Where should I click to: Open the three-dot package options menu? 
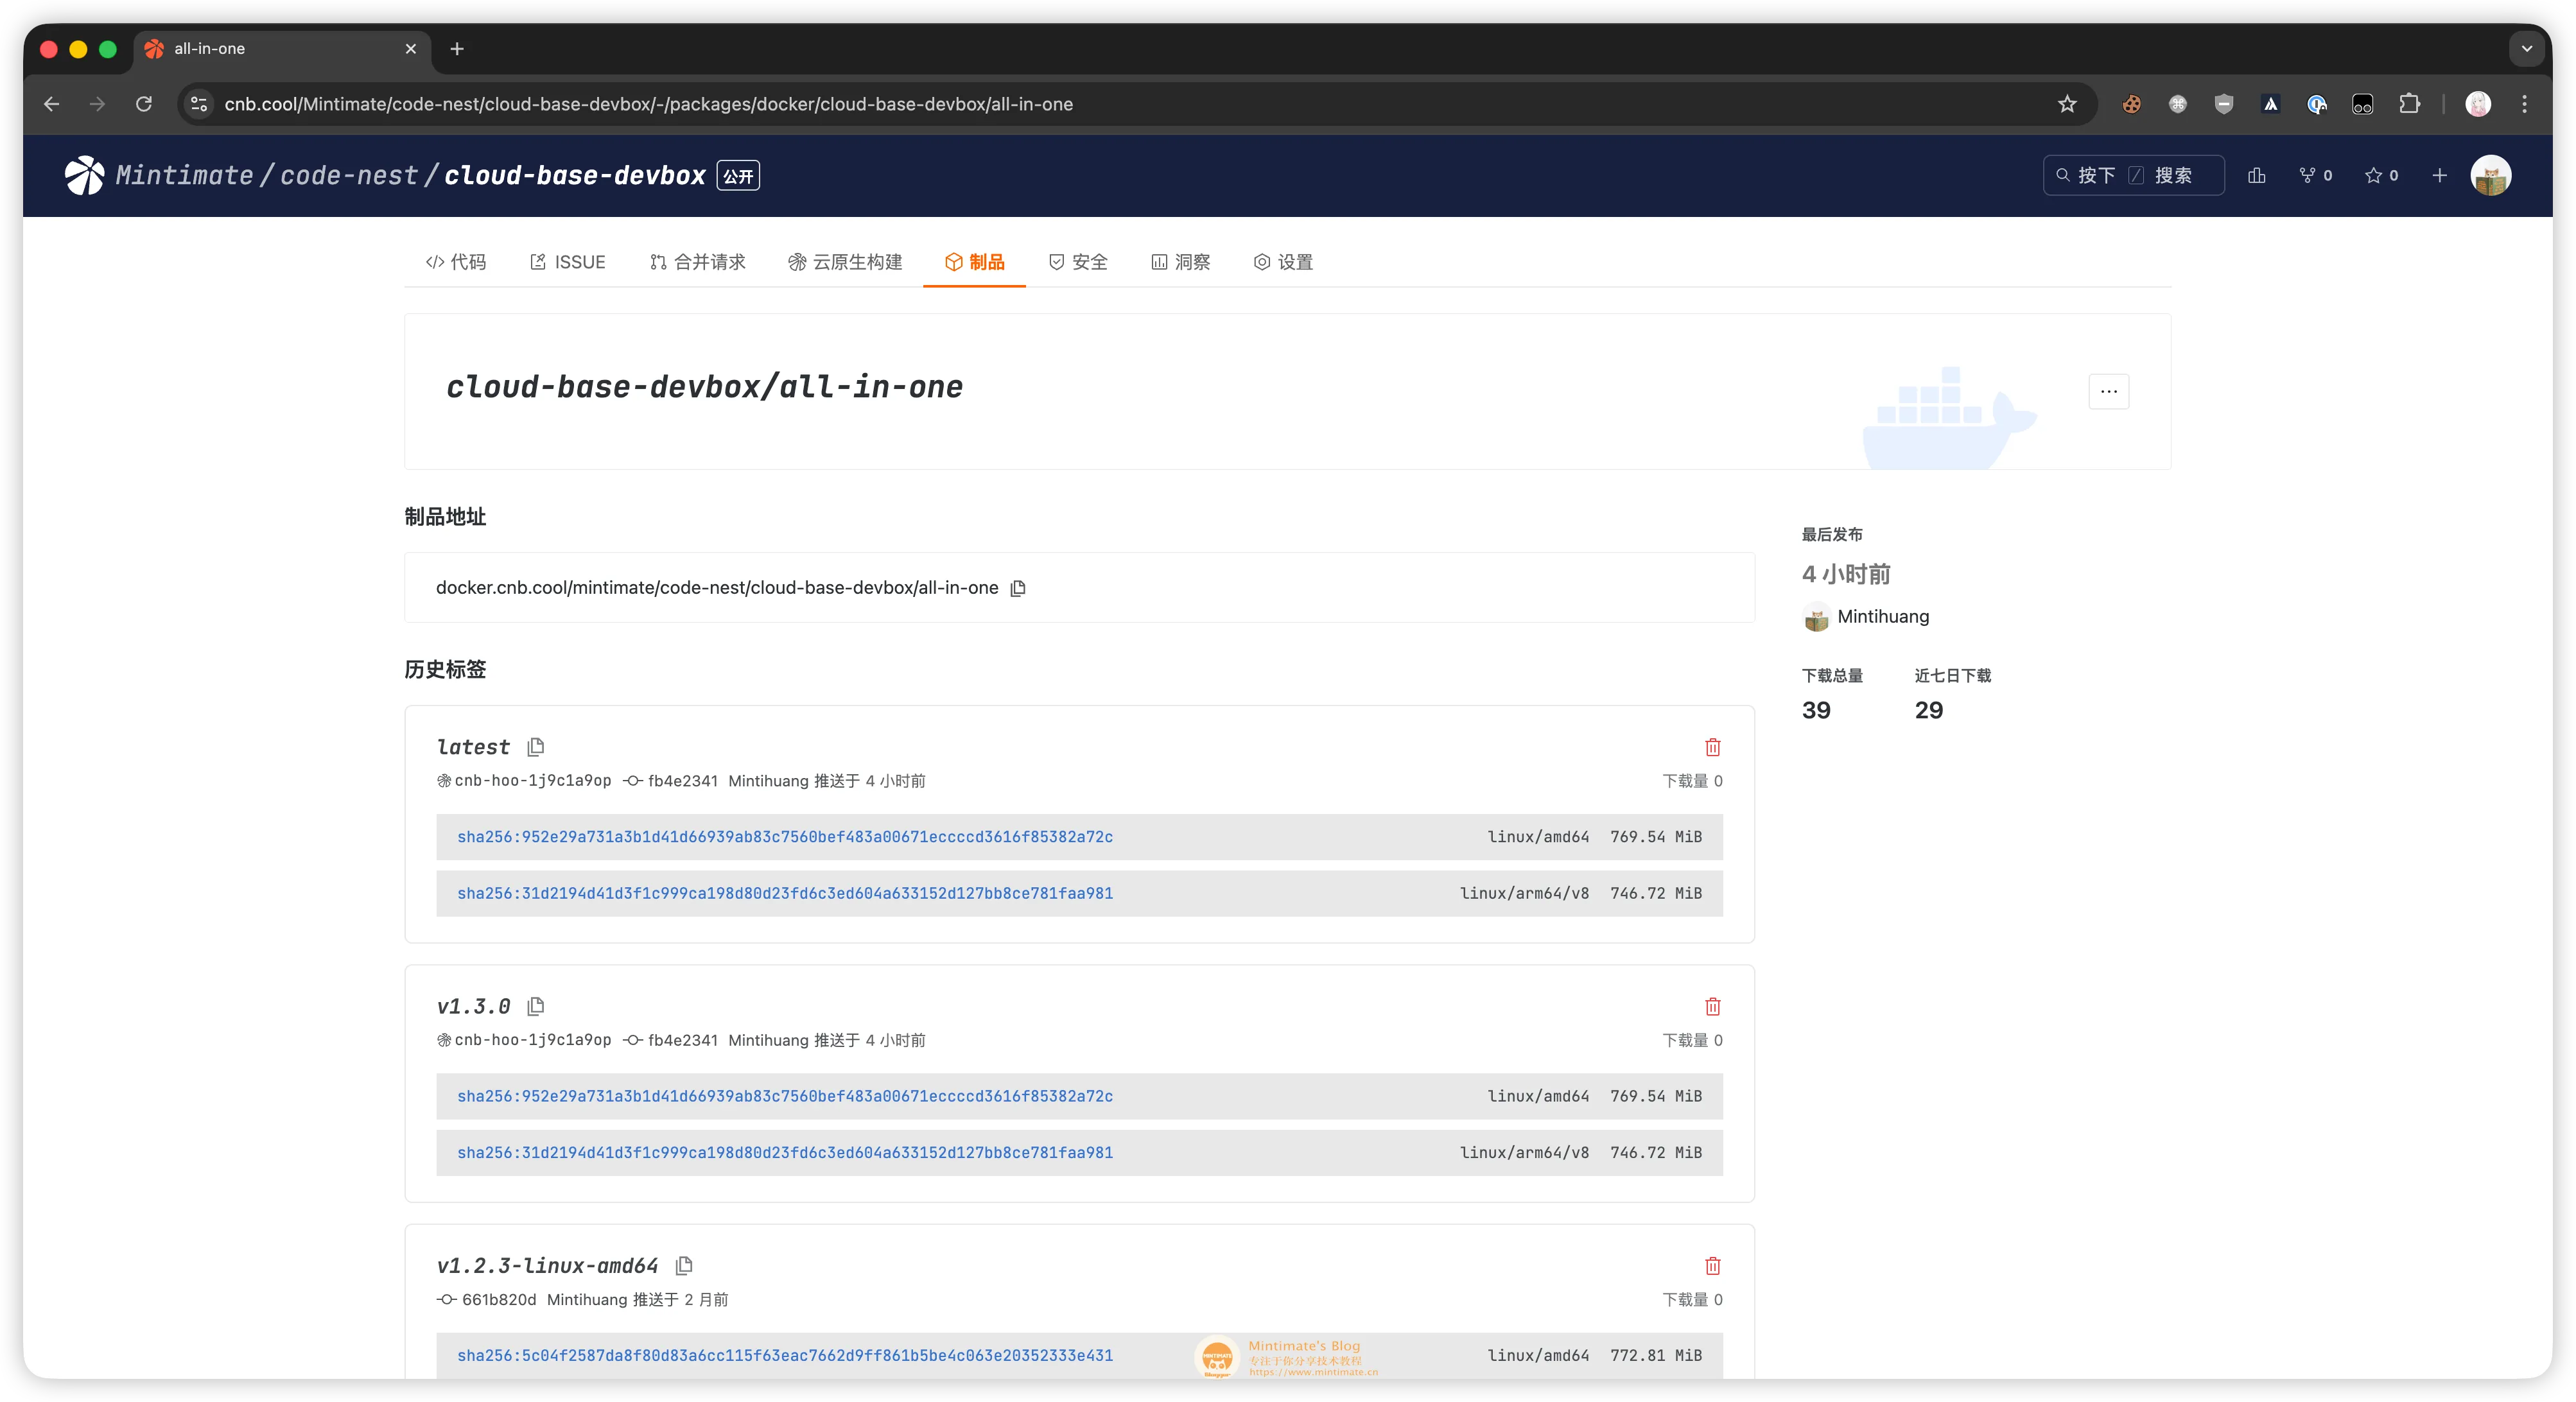click(2108, 391)
